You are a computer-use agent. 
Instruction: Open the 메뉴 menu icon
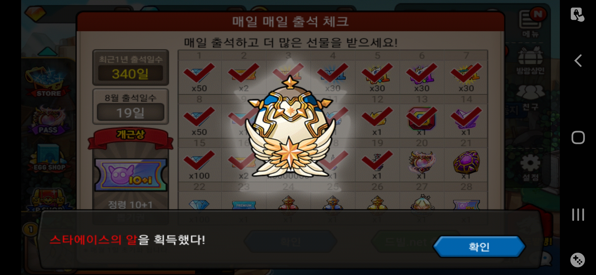click(x=531, y=23)
